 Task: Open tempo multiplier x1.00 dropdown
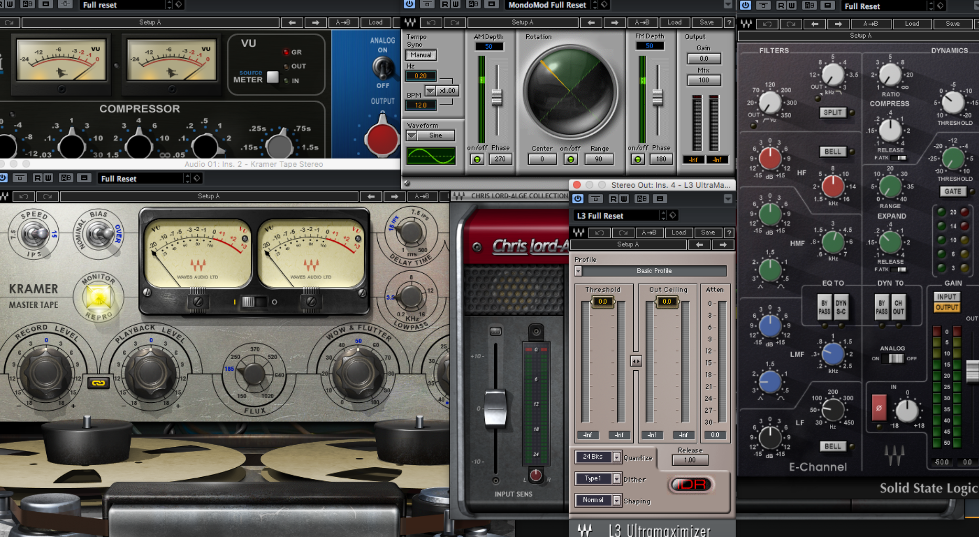pos(430,91)
